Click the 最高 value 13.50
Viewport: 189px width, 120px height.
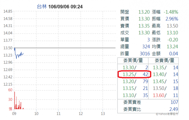[x=172, y=26]
